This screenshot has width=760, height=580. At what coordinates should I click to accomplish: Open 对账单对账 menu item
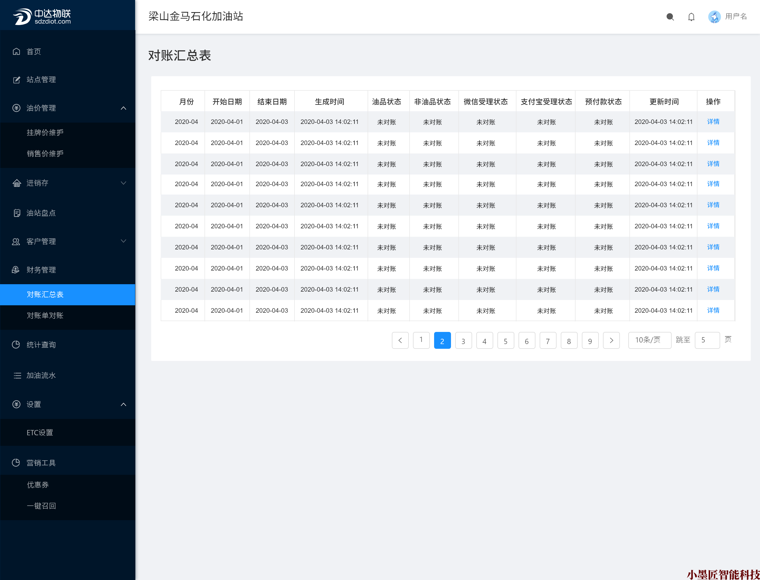point(45,316)
